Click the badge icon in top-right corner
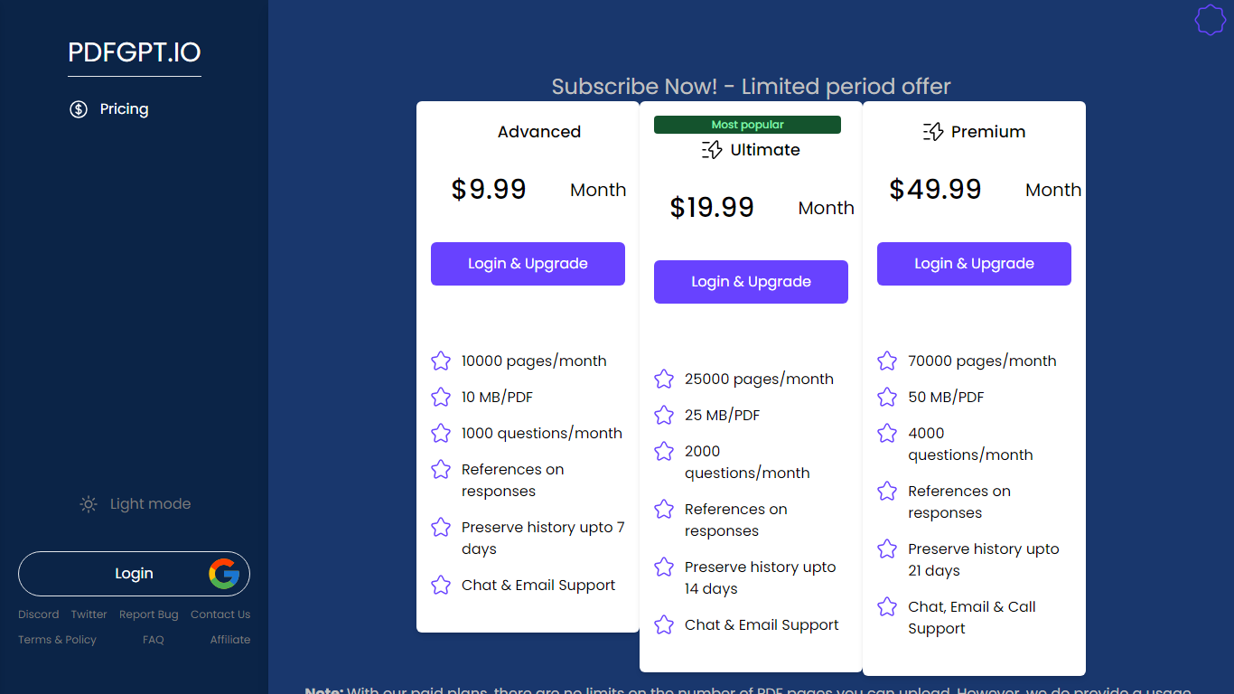 (1210, 20)
